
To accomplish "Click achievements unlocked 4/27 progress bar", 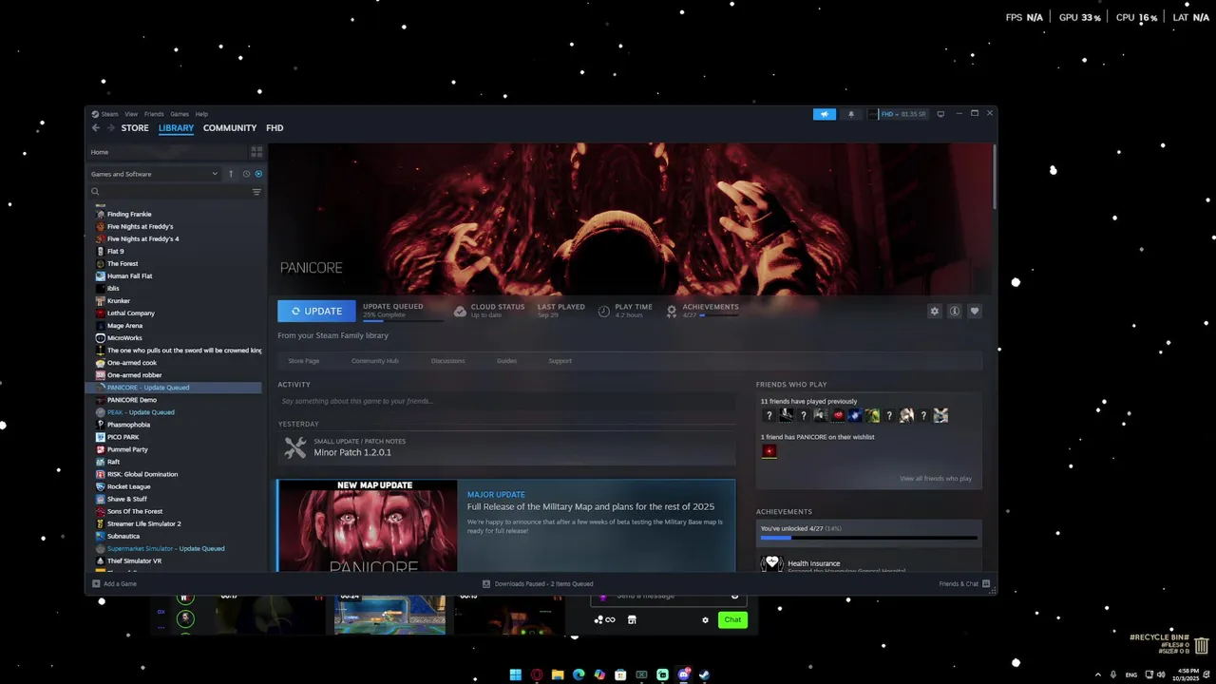I will [868, 538].
